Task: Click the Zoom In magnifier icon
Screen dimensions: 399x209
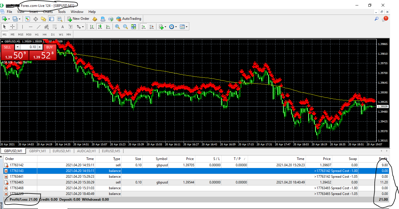Action: pyautogui.click(x=117, y=27)
